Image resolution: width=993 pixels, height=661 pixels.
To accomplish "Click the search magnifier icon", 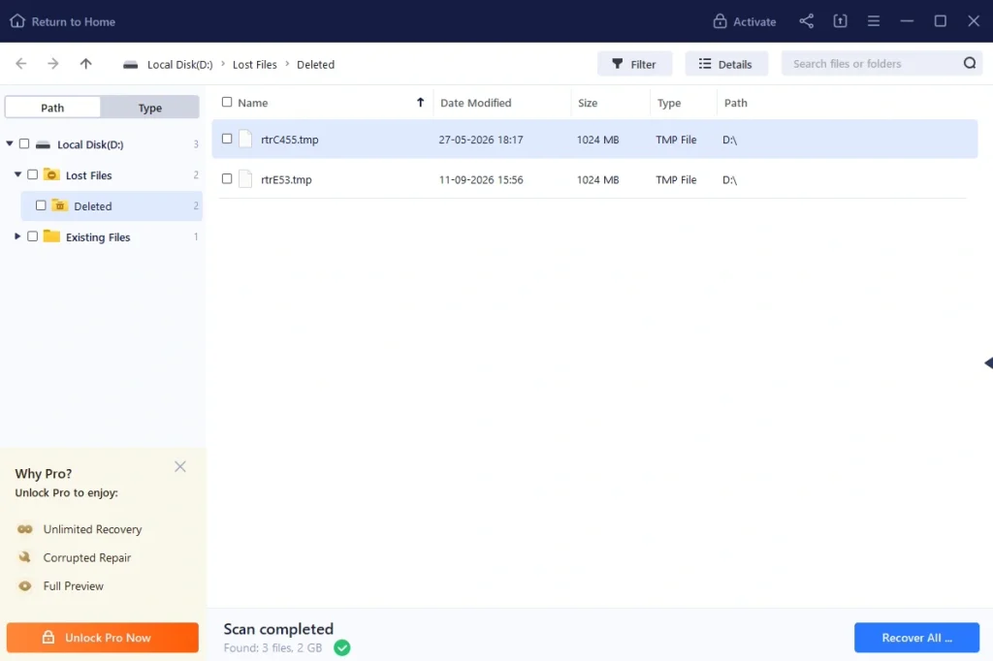I will pyautogui.click(x=970, y=63).
